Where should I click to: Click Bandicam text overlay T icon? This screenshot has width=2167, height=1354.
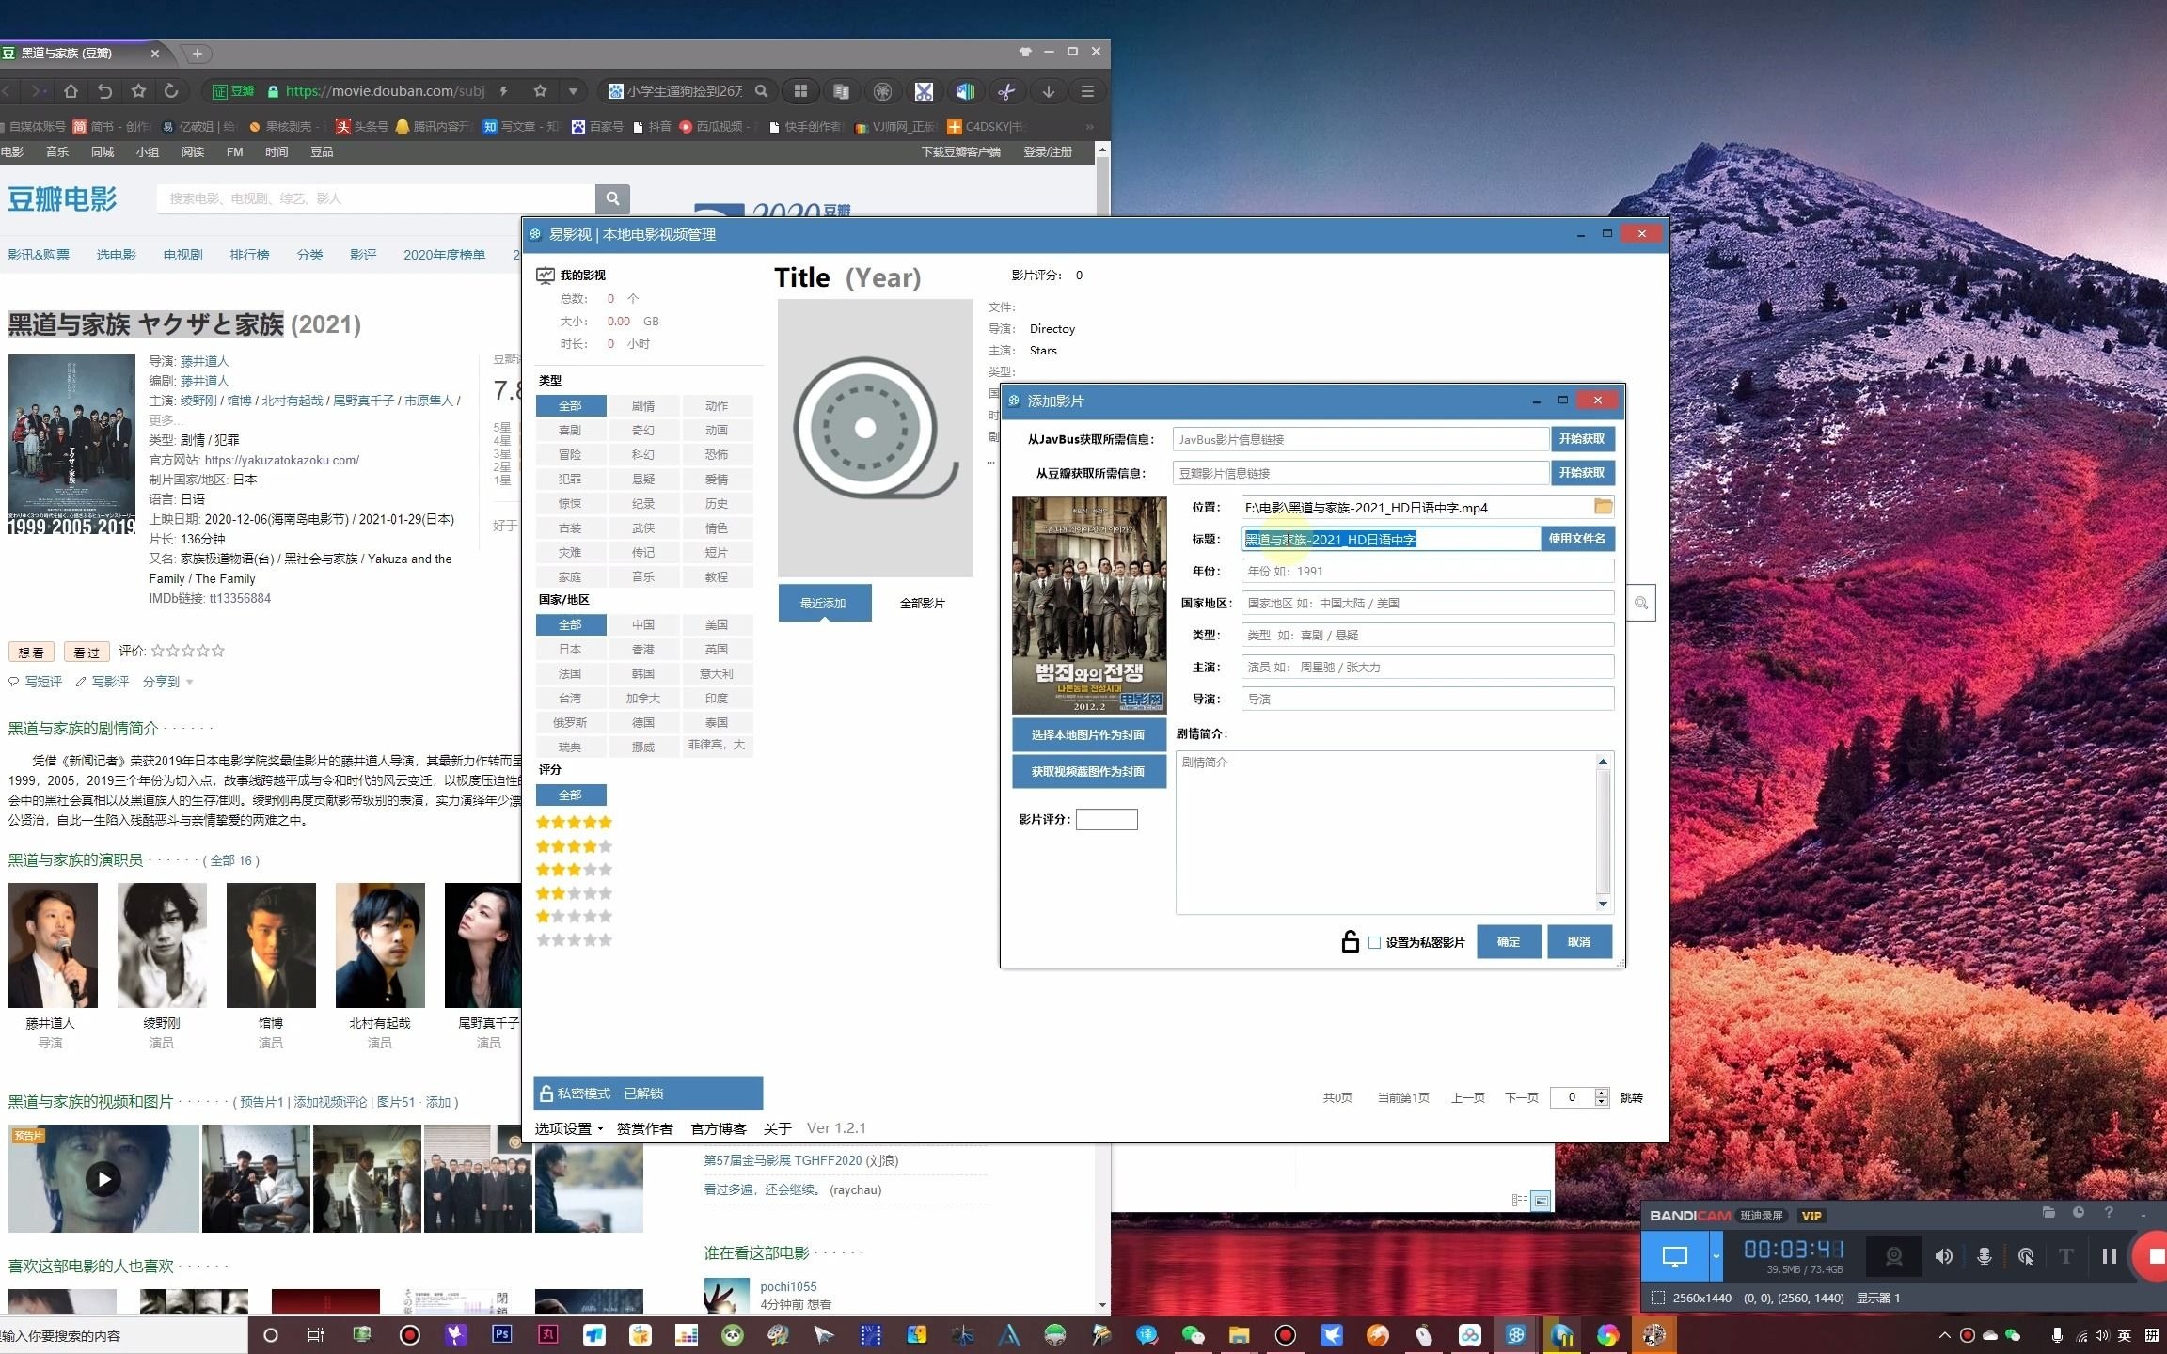(x=2065, y=1256)
